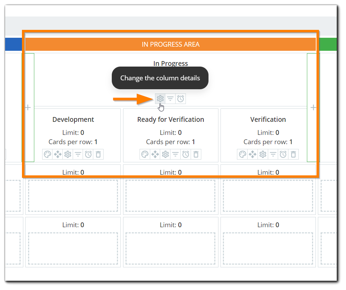The width and height of the screenshot is (346, 290).
Task: Click the "In Progress" column title
Action: point(170,63)
